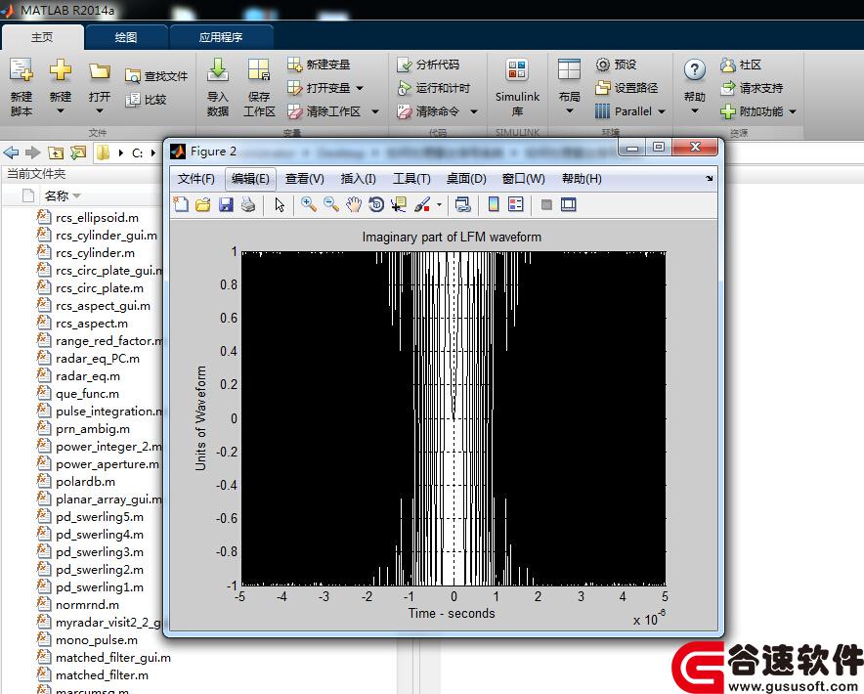Sort files by the 名称 column header

[57, 195]
